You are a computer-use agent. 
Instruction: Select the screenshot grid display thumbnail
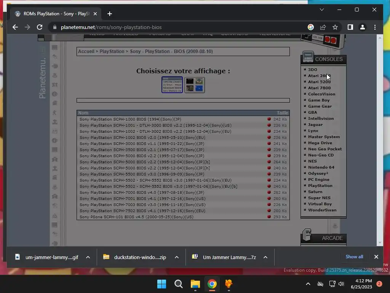coord(195,85)
